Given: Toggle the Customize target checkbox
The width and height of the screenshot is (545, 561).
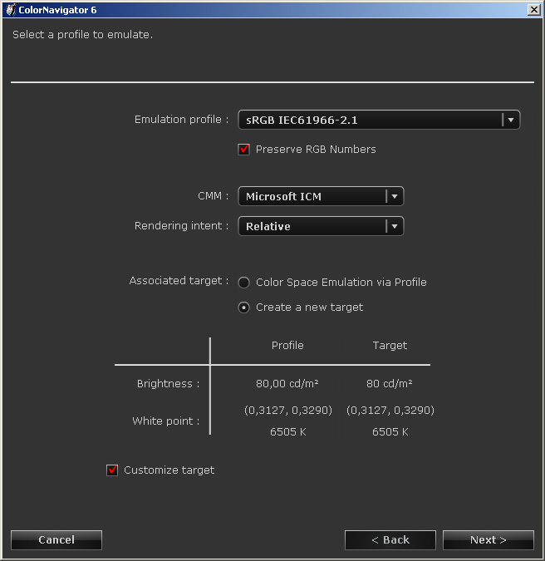Looking at the screenshot, I should coord(112,470).
